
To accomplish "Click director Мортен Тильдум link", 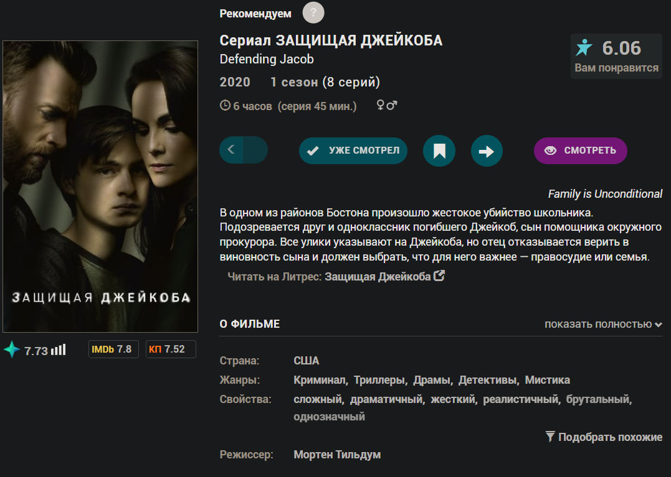I will pos(337,455).
